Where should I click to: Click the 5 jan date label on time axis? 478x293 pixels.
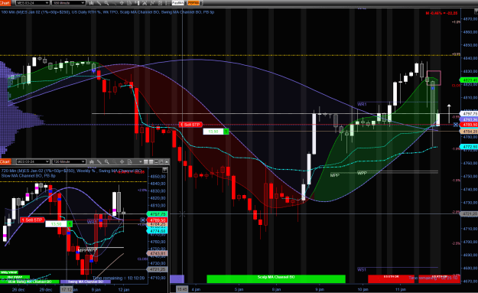tap(239, 289)
